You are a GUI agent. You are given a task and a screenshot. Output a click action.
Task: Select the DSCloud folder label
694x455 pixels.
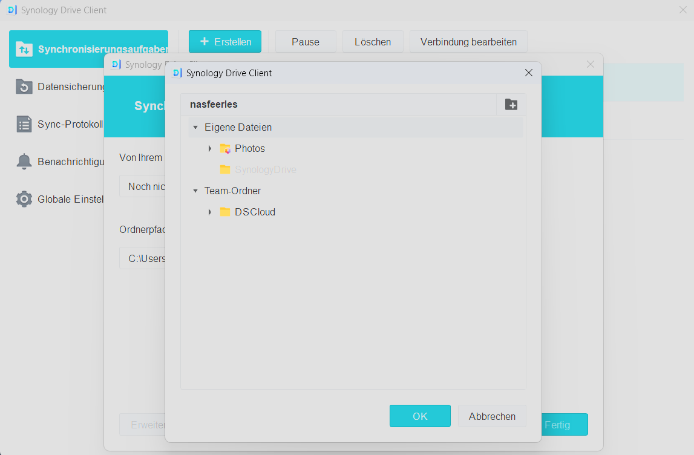[x=255, y=212]
